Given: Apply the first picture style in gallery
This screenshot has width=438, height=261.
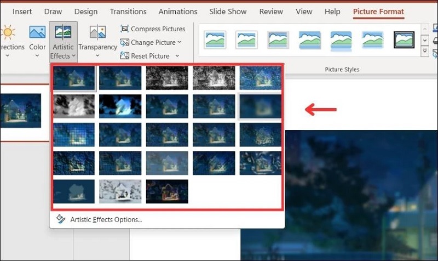Looking at the screenshot, I should click(x=215, y=39).
